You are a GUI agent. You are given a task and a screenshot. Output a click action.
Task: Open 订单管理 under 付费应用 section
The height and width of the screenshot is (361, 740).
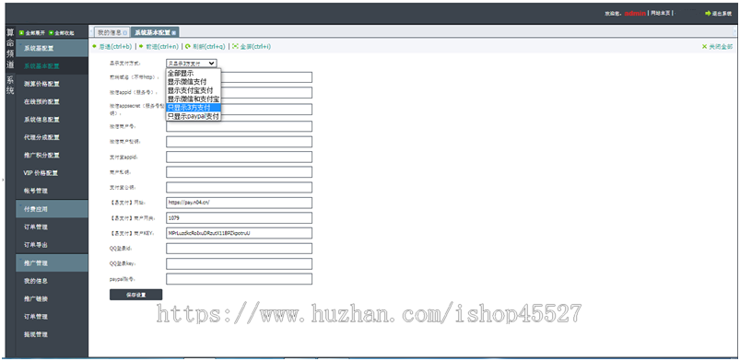pos(52,227)
